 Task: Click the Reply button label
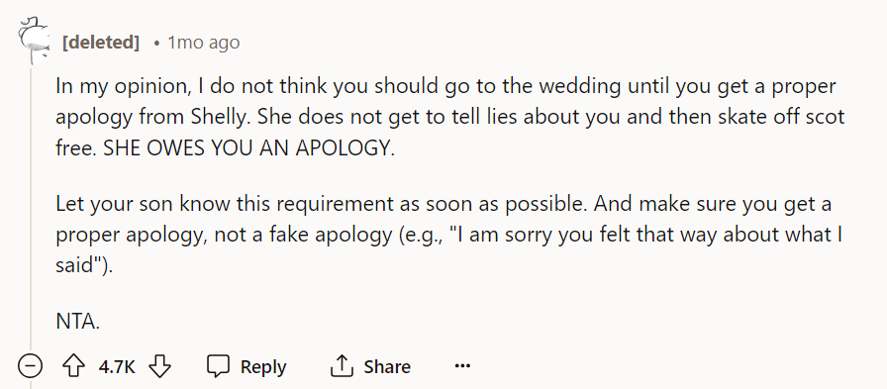pos(263,367)
